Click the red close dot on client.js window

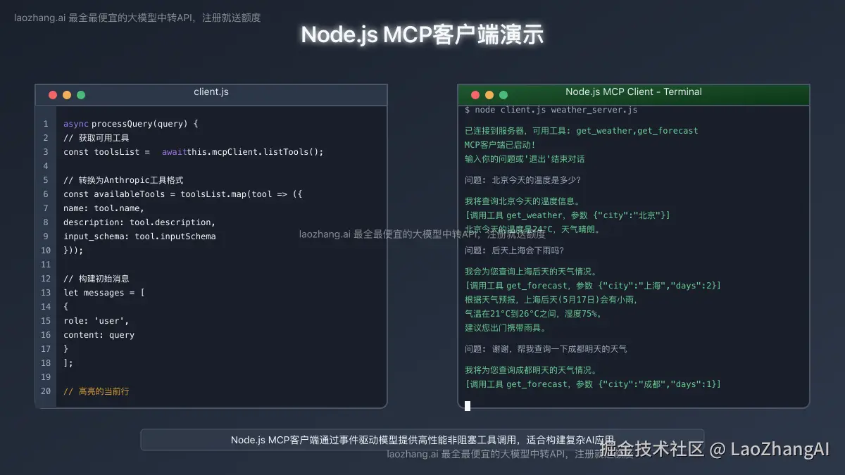[53, 94]
